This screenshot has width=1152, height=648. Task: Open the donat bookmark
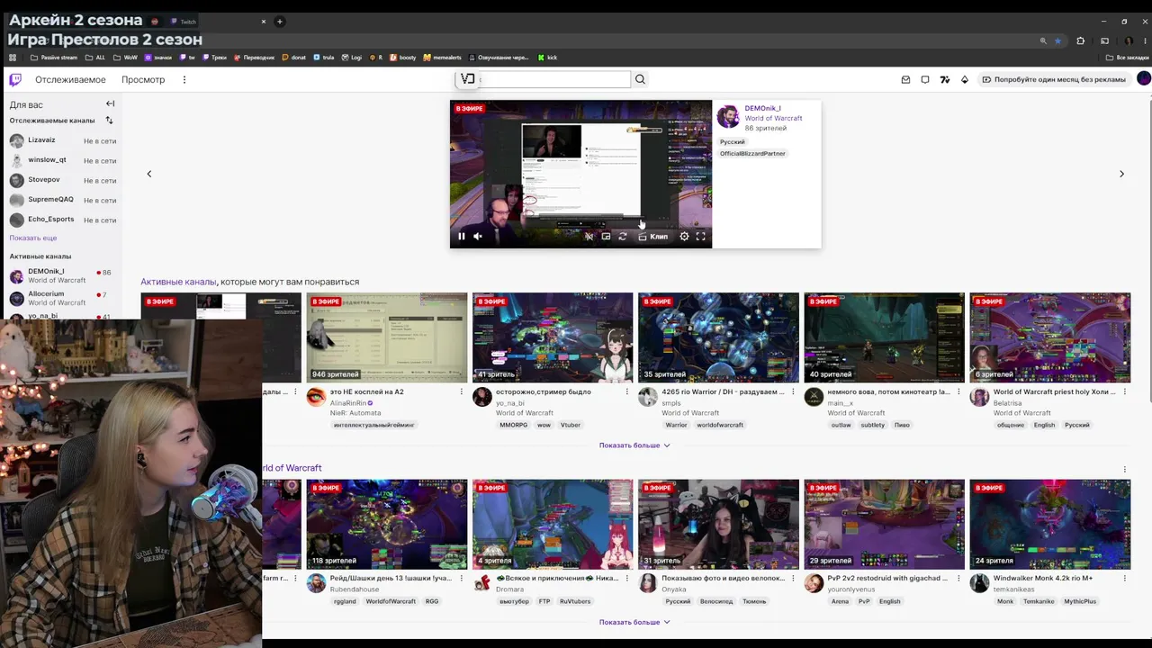point(294,58)
